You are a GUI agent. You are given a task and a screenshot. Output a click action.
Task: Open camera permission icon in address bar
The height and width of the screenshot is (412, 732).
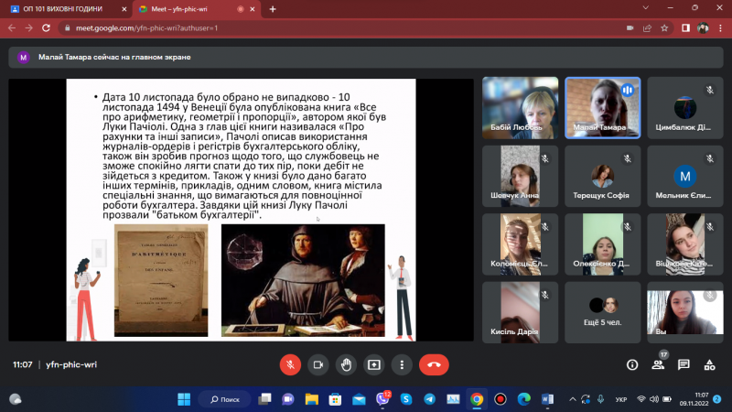(x=630, y=28)
